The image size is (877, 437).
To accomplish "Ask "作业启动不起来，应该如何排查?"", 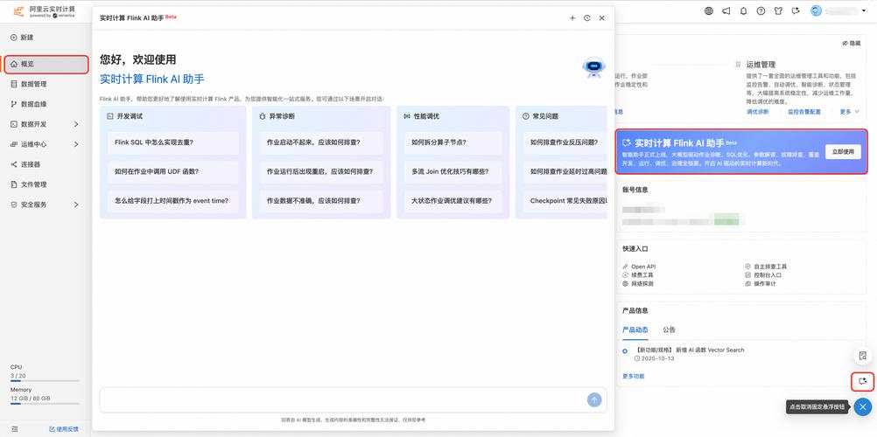I will click(x=321, y=142).
